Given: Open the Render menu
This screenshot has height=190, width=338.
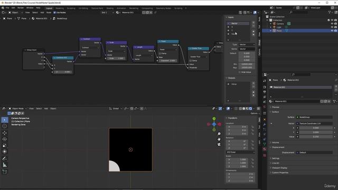Looking at the screenshot, I should click(21, 8).
